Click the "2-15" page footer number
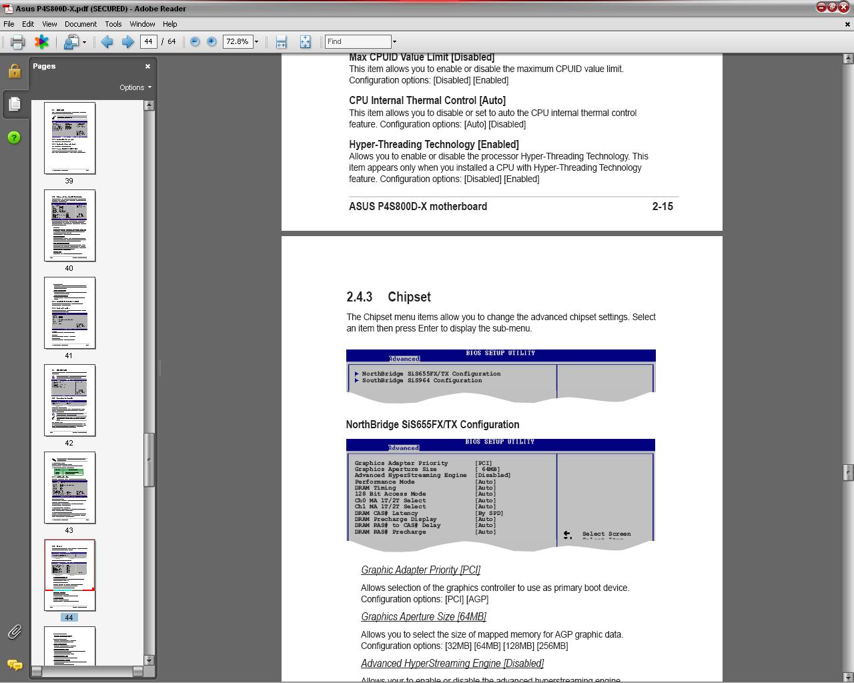The height and width of the screenshot is (683, 854). click(x=663, y=207)
